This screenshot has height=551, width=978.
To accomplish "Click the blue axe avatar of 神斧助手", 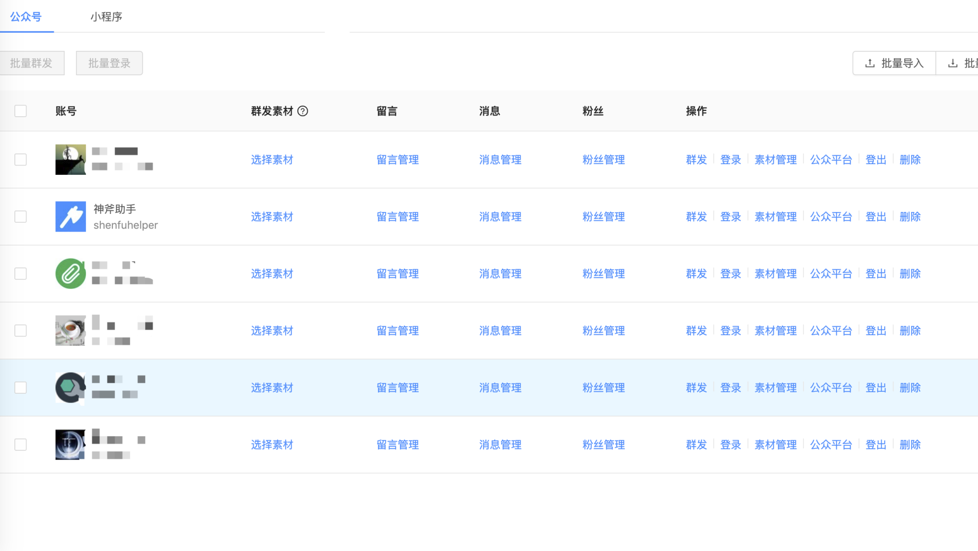I will [70, 216].
